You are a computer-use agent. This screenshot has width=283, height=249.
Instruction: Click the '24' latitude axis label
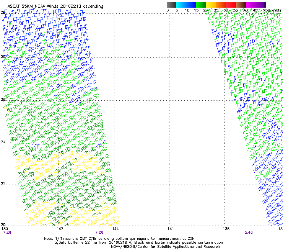click(3, 142)
